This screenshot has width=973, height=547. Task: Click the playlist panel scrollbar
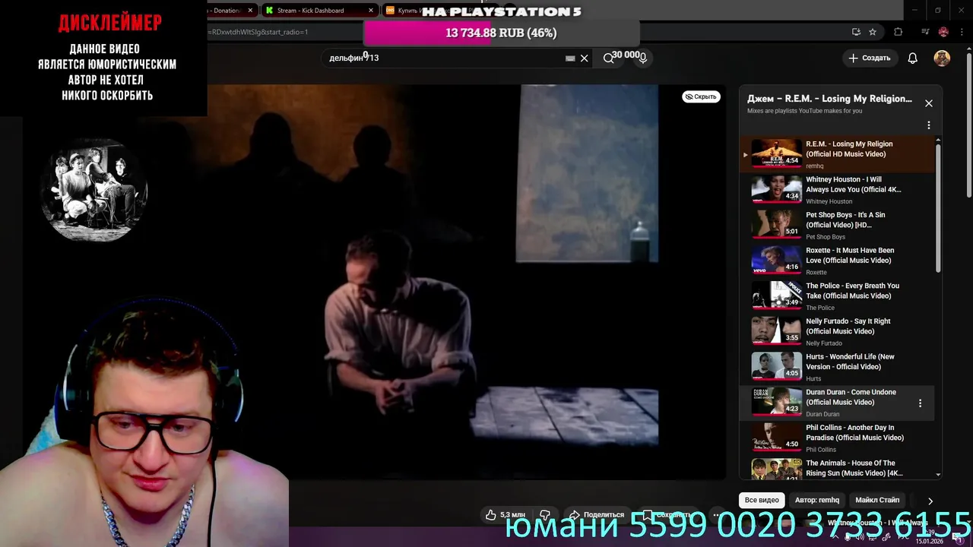coord(938,209)
